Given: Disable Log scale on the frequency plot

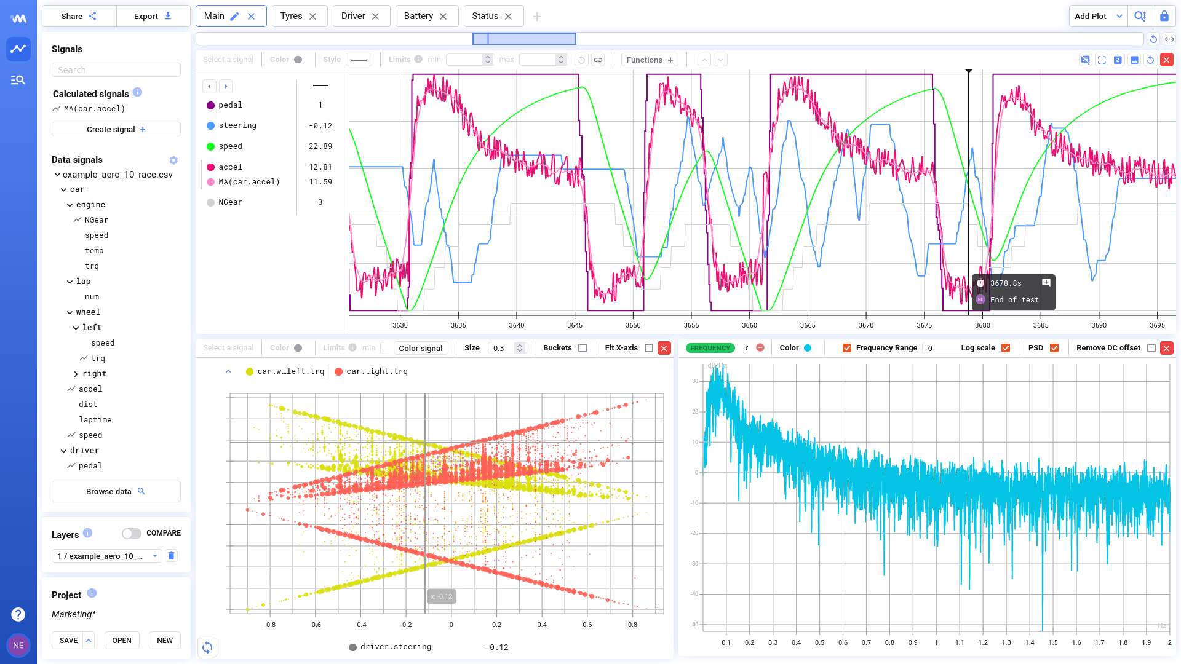Looking at the screenshot, I should coord(1006,348).
